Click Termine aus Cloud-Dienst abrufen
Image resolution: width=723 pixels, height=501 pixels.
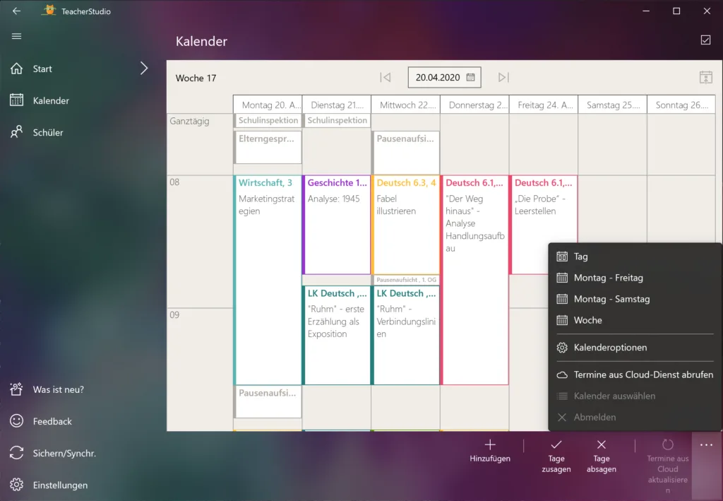[635, 375]
